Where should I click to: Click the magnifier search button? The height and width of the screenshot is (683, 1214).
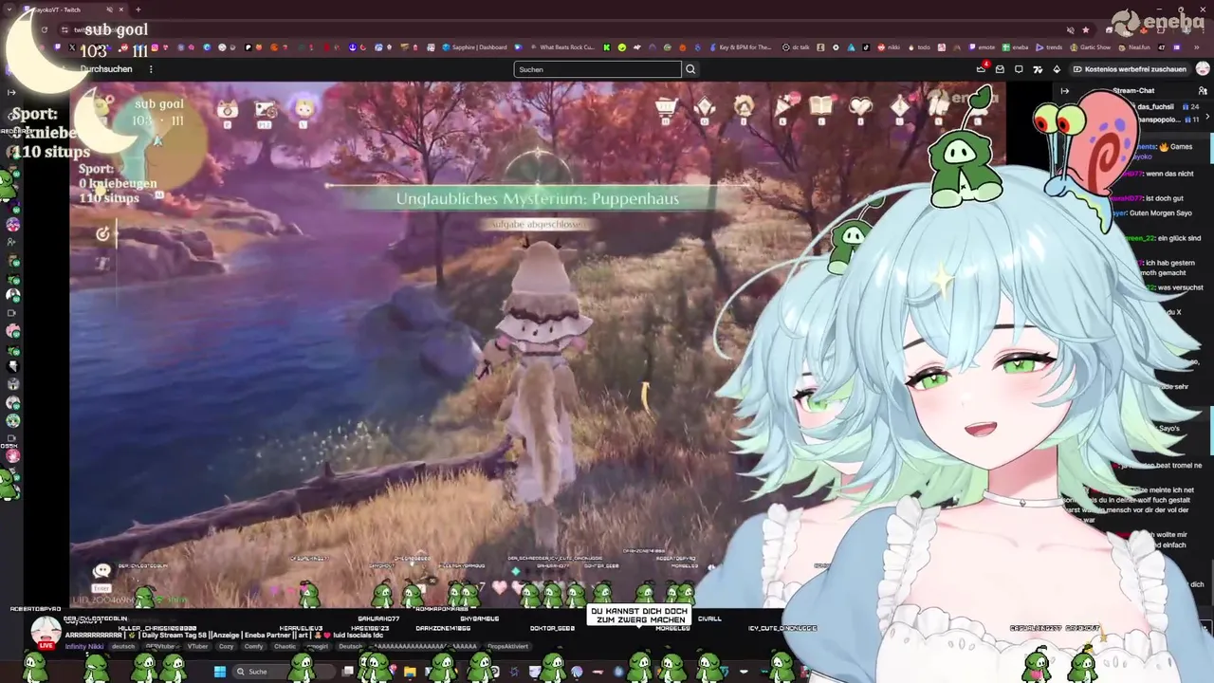690,69
